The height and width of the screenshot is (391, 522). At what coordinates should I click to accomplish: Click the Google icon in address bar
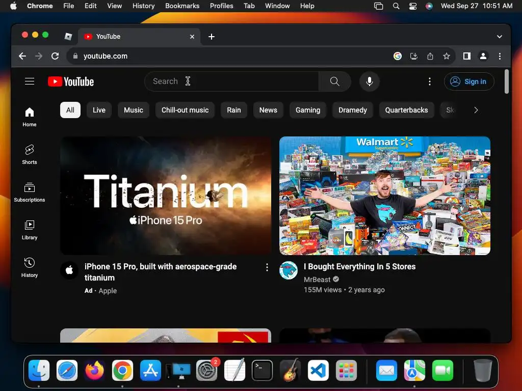[398, 56]
